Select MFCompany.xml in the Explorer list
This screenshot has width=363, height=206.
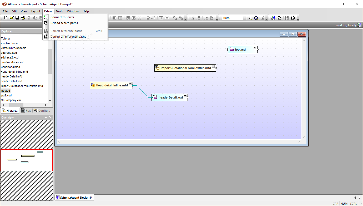point(11,100)
